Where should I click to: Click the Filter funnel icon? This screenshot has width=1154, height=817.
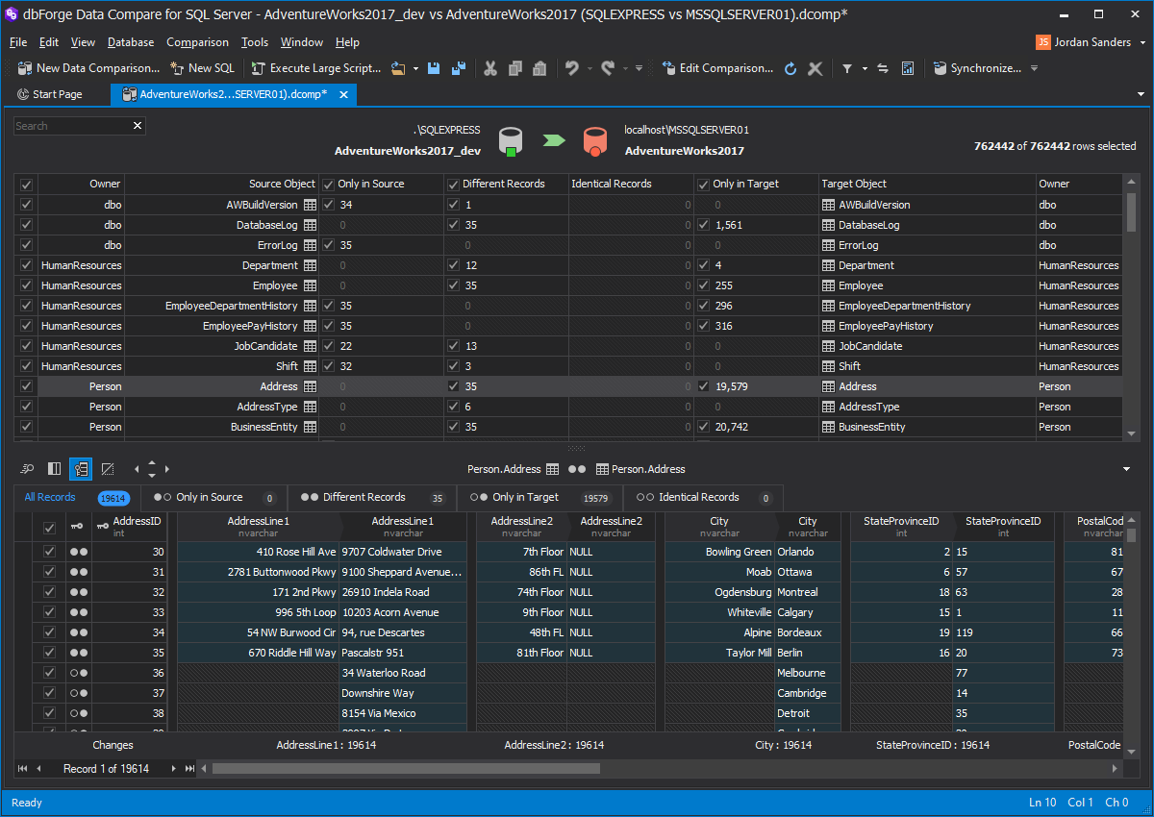[847, 68]
